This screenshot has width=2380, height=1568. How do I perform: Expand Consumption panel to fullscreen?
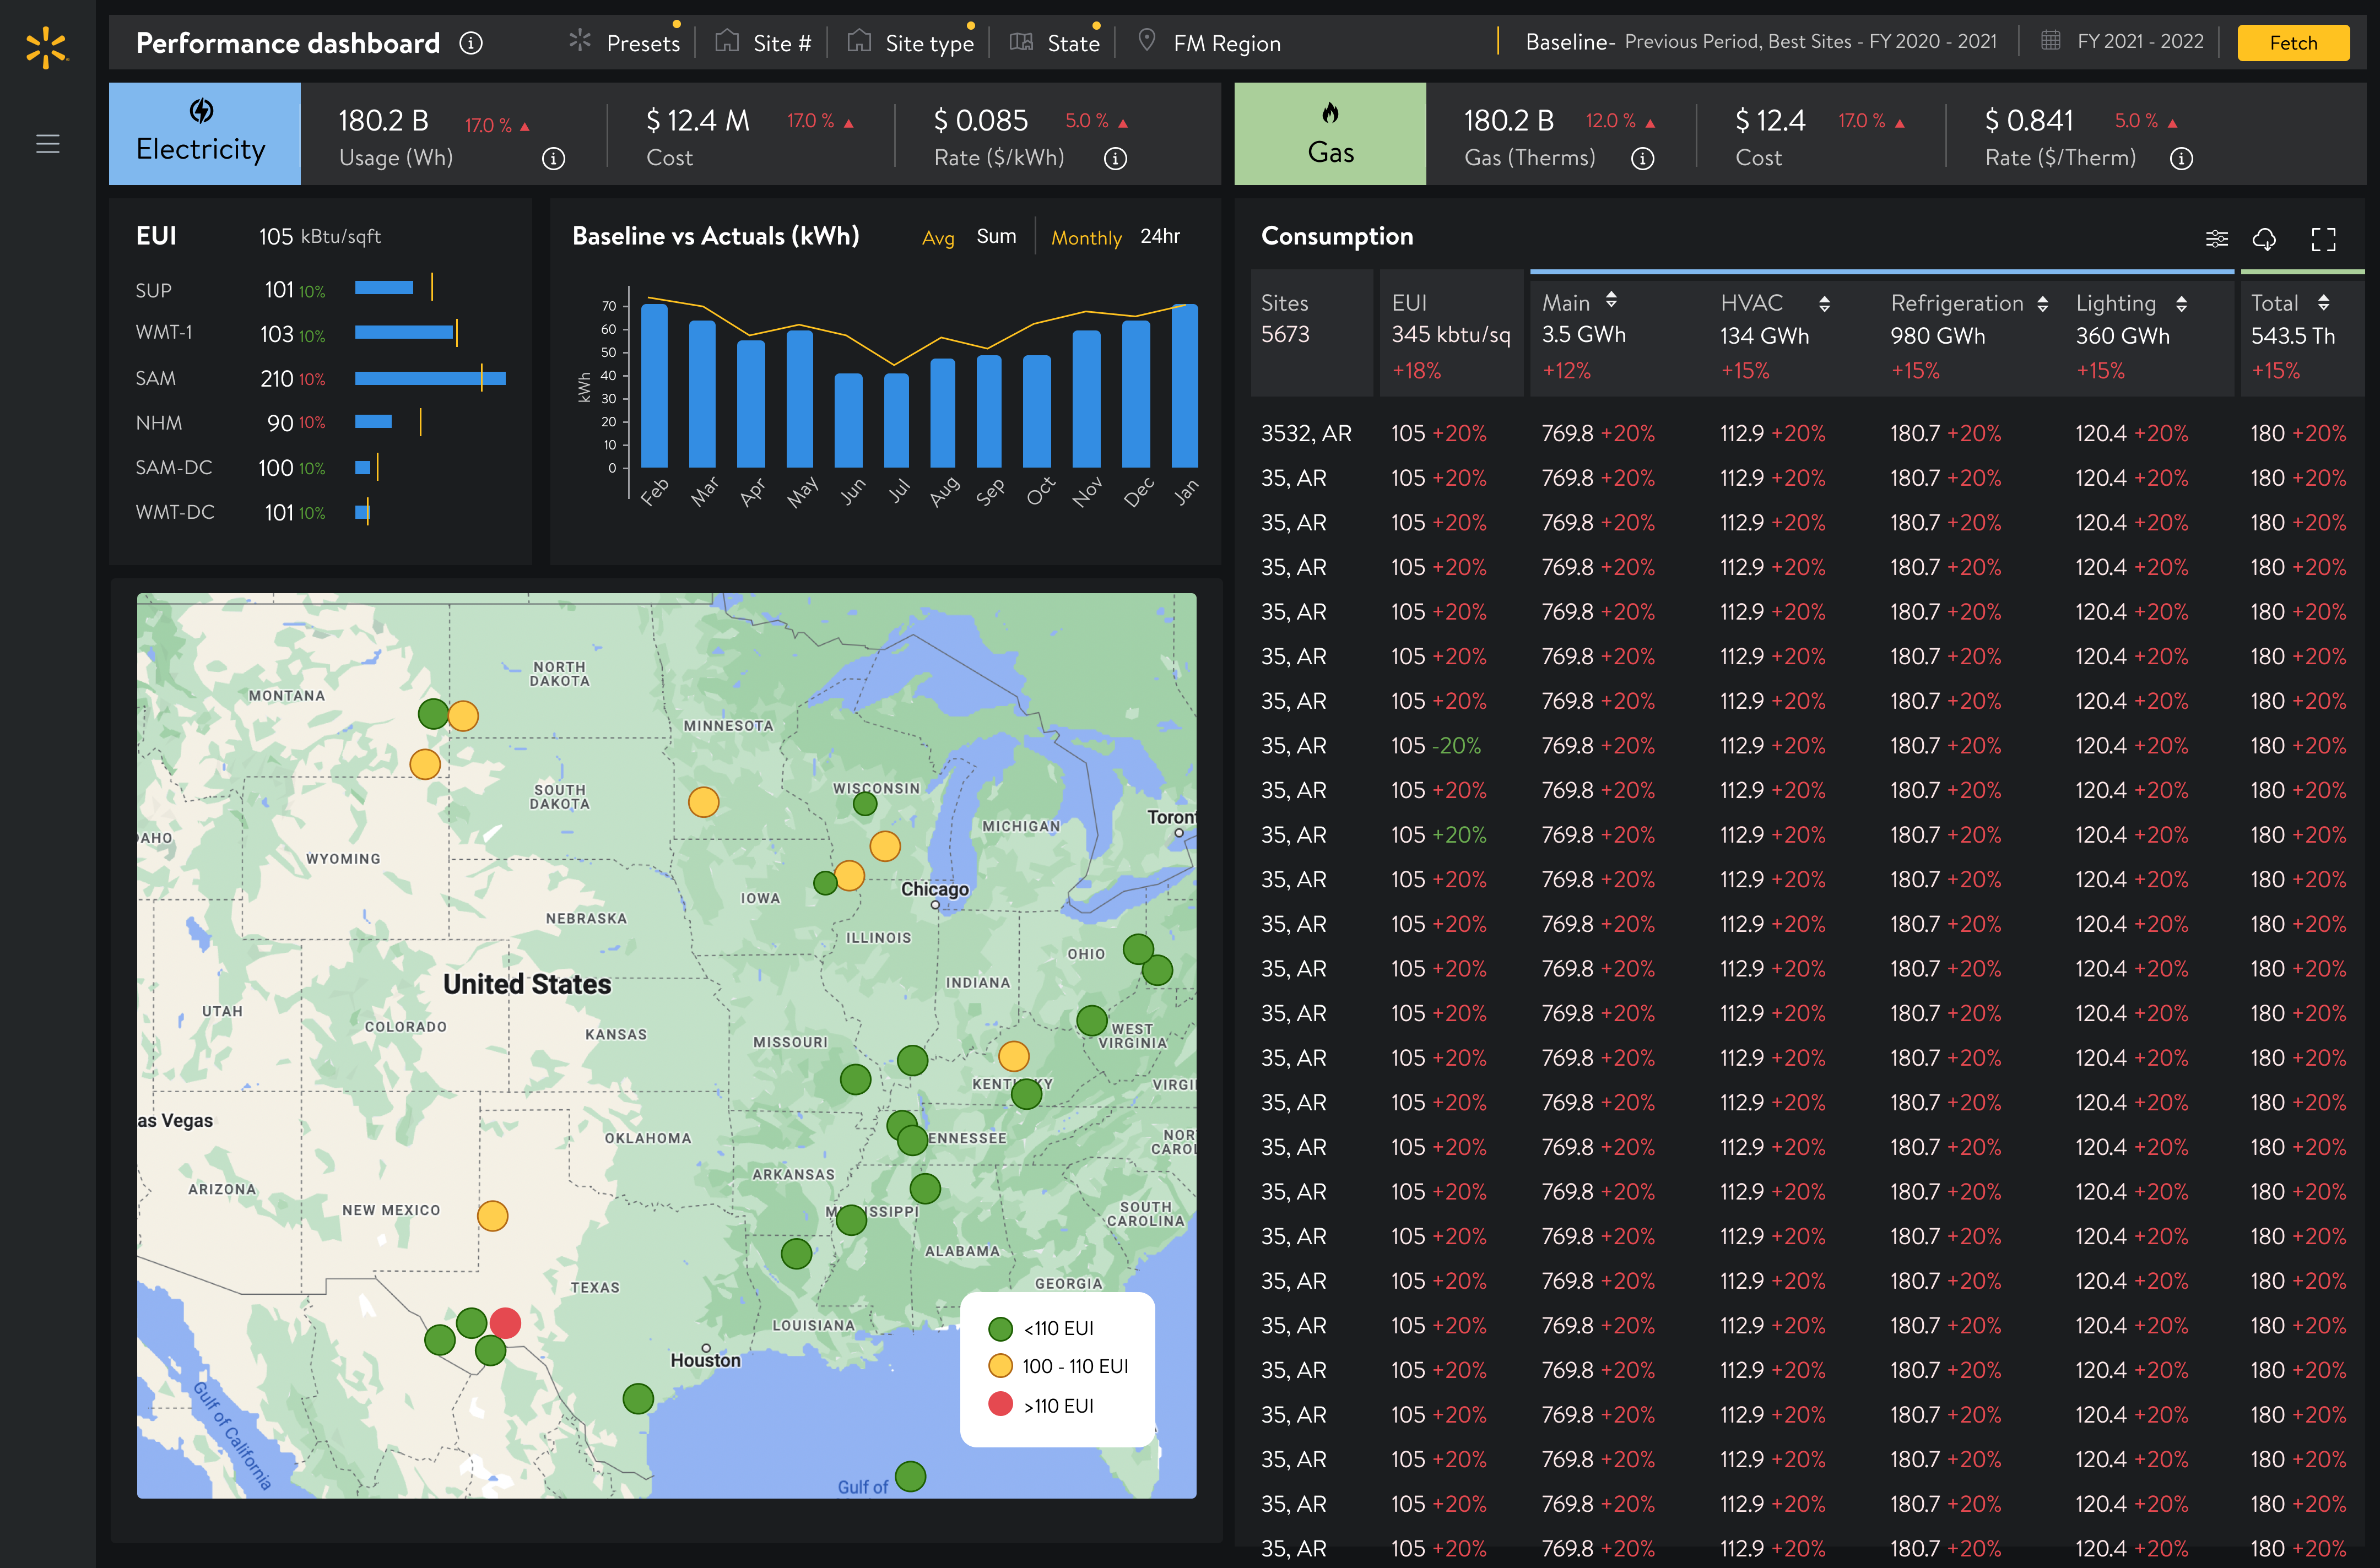[2324, 239]
